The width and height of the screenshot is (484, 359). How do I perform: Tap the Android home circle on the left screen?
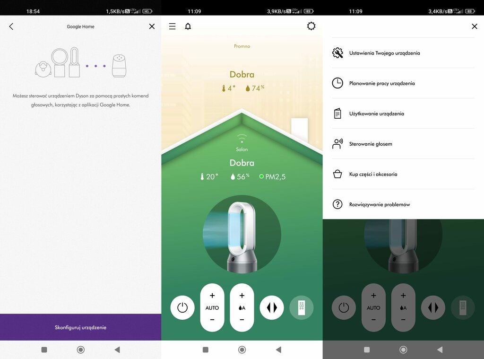point(80,350)
